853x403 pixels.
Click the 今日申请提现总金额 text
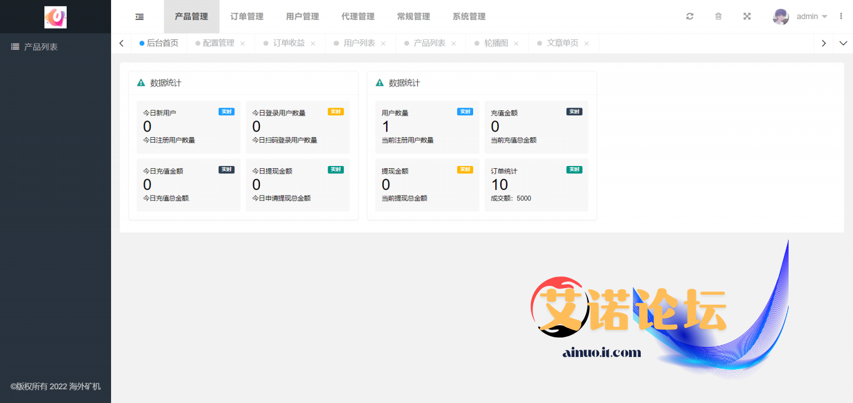click(x=282, y=198)
